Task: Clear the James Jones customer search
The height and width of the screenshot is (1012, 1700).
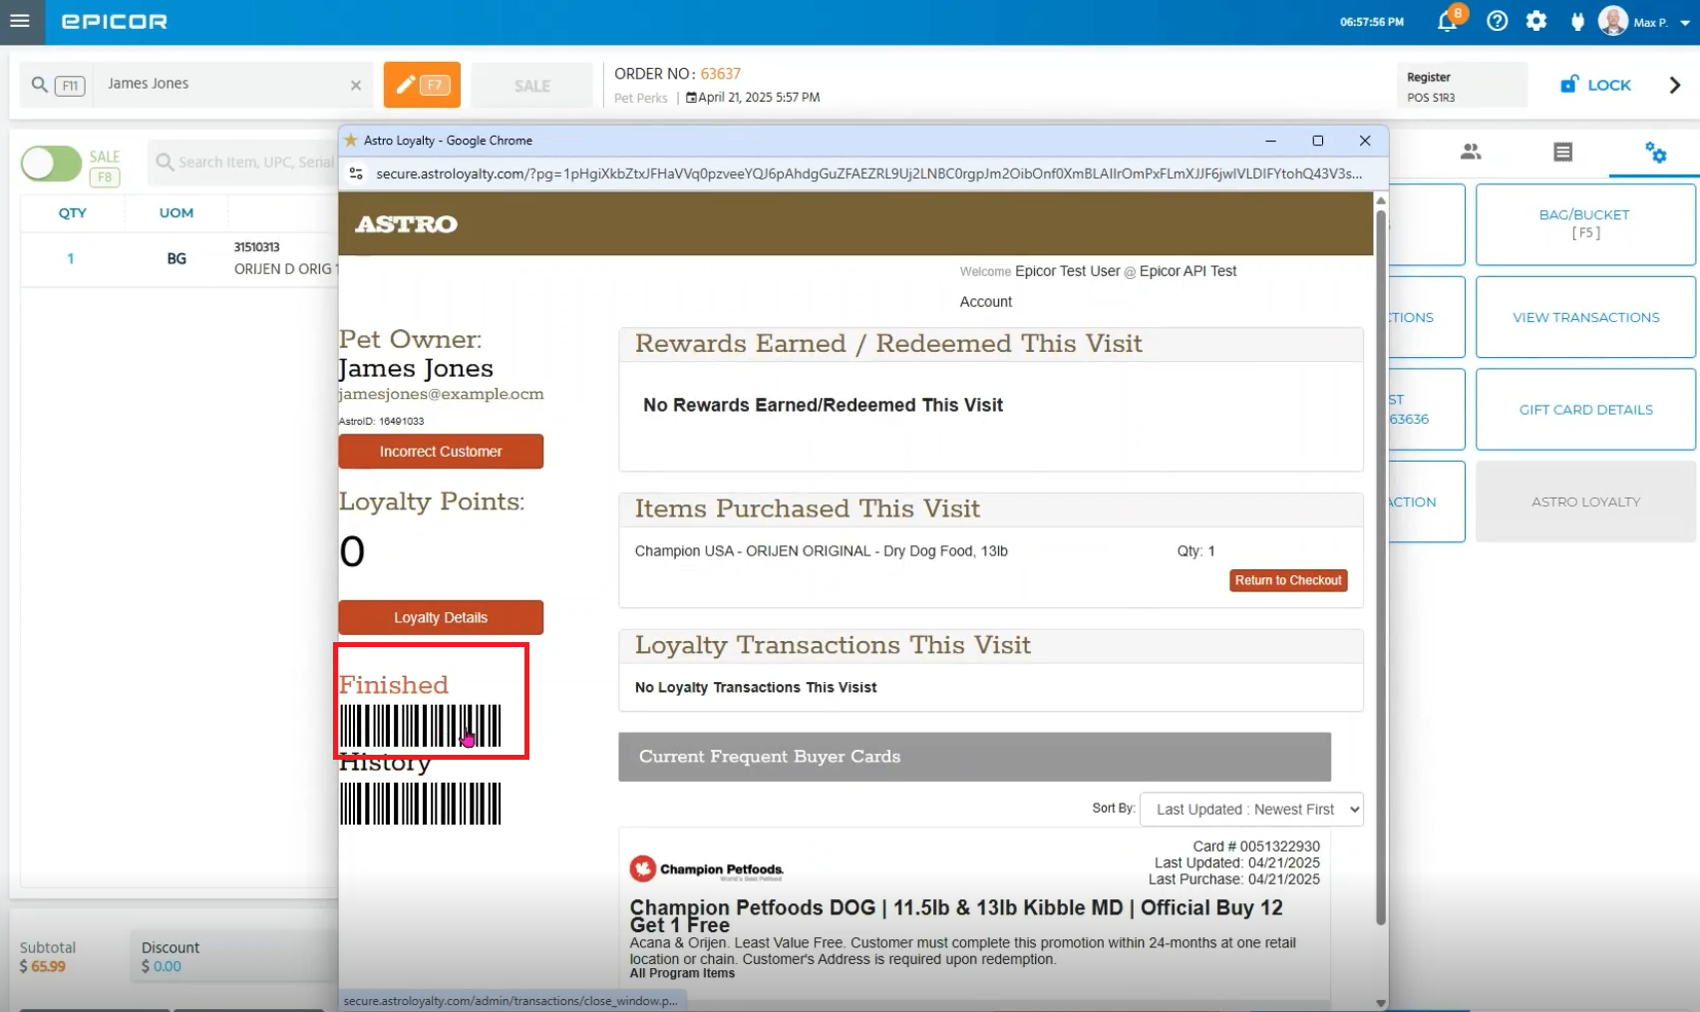Action: point(356,86)
